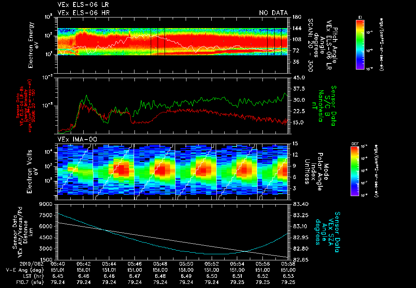Click the cyan "VEx SZA Angle degrees" label
Viewport: 416px width, 288px height.
(327, 232)
